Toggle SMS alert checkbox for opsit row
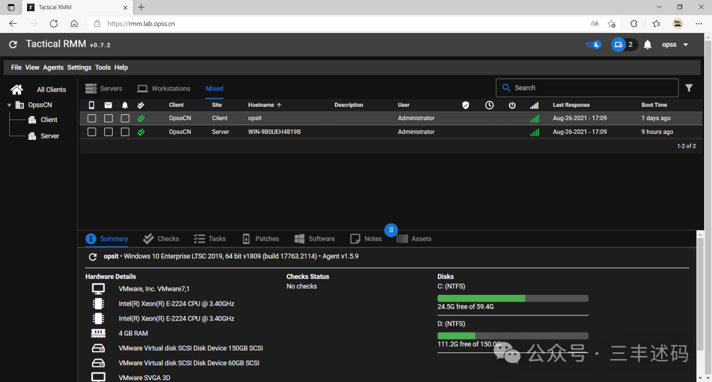This screenshot has height=382, width=712. 92,118
